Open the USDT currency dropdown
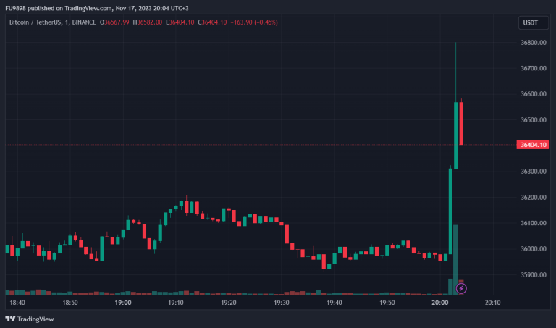Image resolution: width=556 pixels, height=328 pixels. point(529,23)
